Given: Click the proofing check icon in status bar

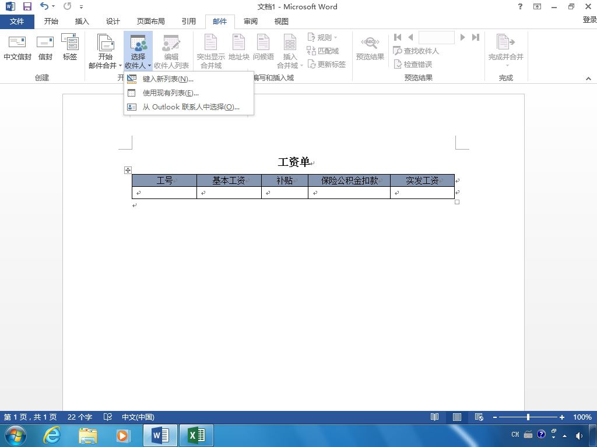Looking at the screenshot, I should click(108, 417).
